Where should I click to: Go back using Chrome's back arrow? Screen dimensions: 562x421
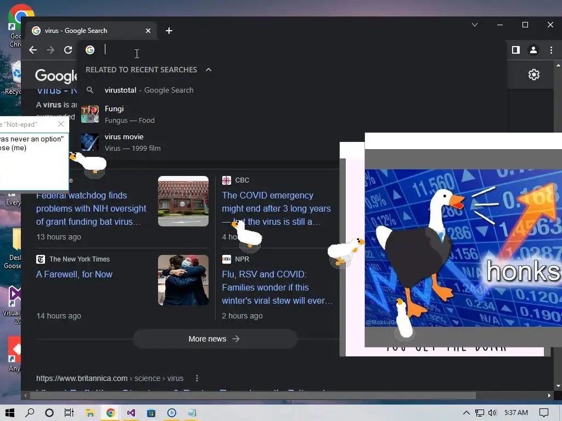33,50
